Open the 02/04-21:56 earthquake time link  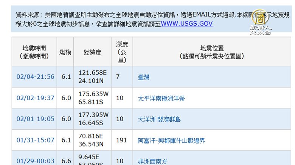(35, 77)
